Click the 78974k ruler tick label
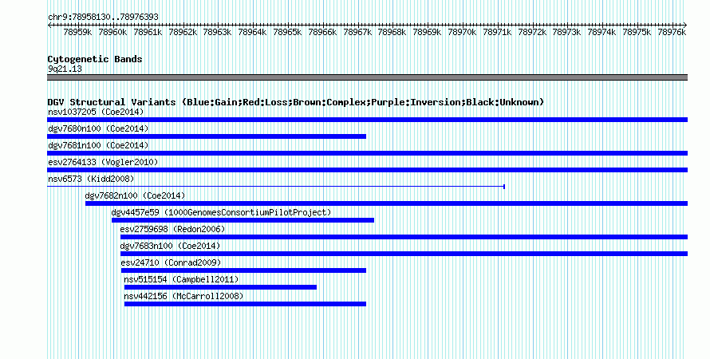Viewport: 710px width, 359px height. pyautogui.click(x=602, y=32)
